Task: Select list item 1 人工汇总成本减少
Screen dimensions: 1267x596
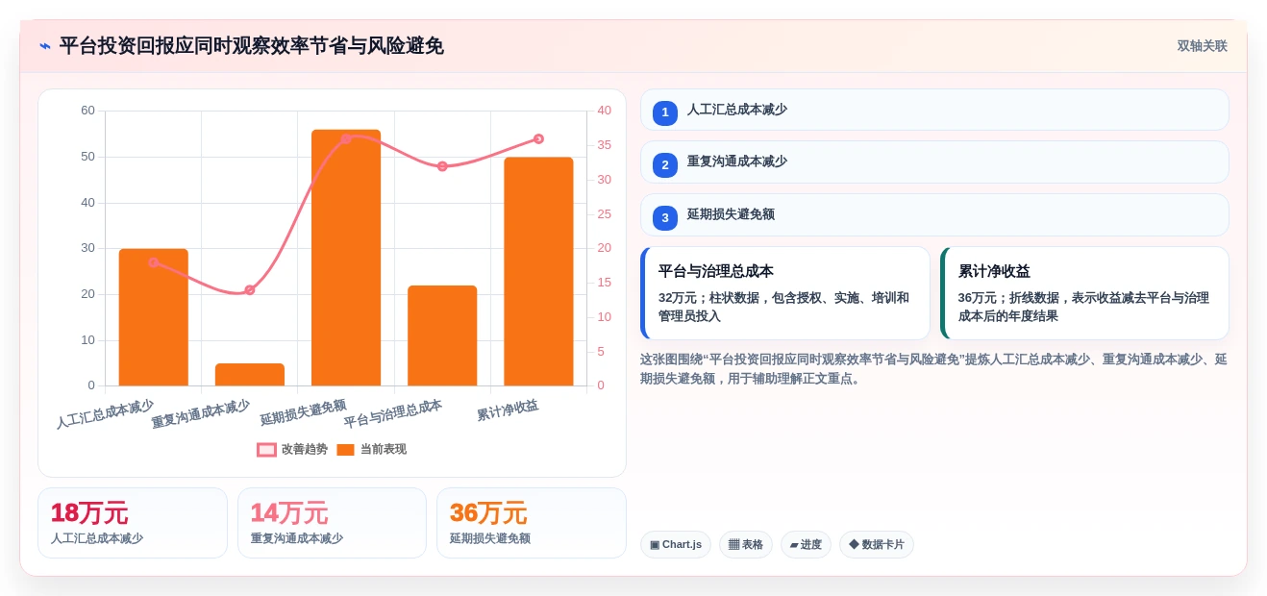Action: tap(934, 110)
